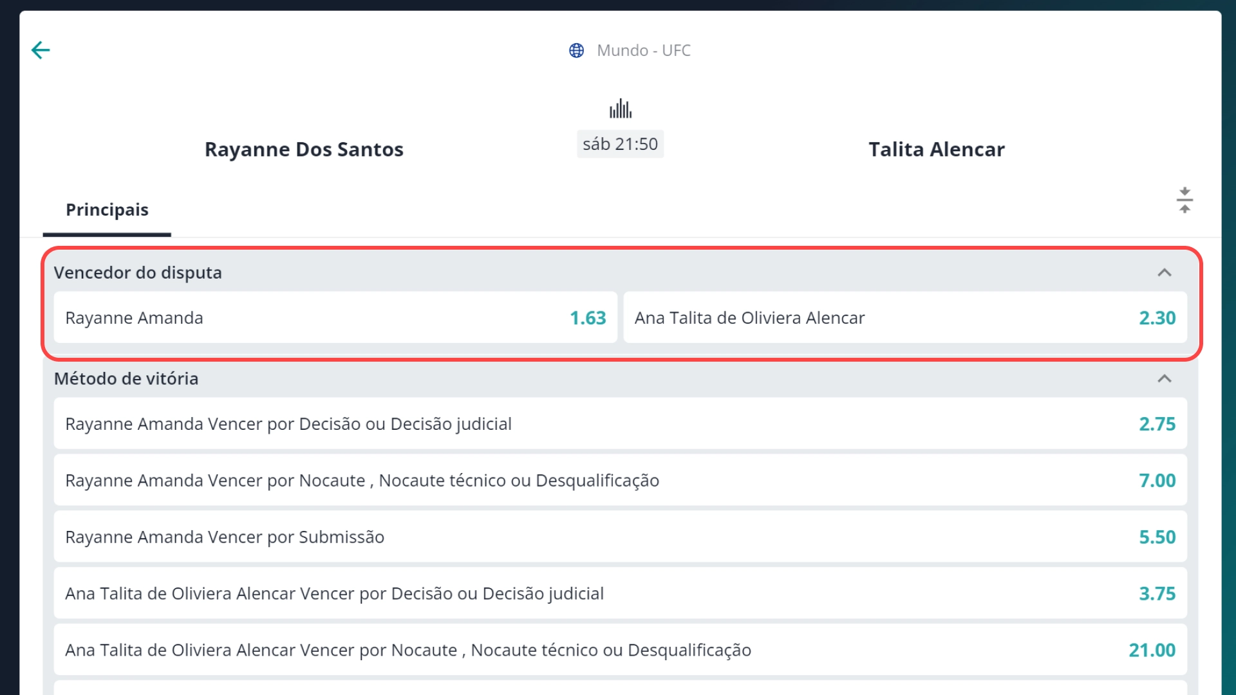The image size is (1236, 695).
Task: Collapse all markets using the double-arrow icon
Action: click(x=1185, y=199)
